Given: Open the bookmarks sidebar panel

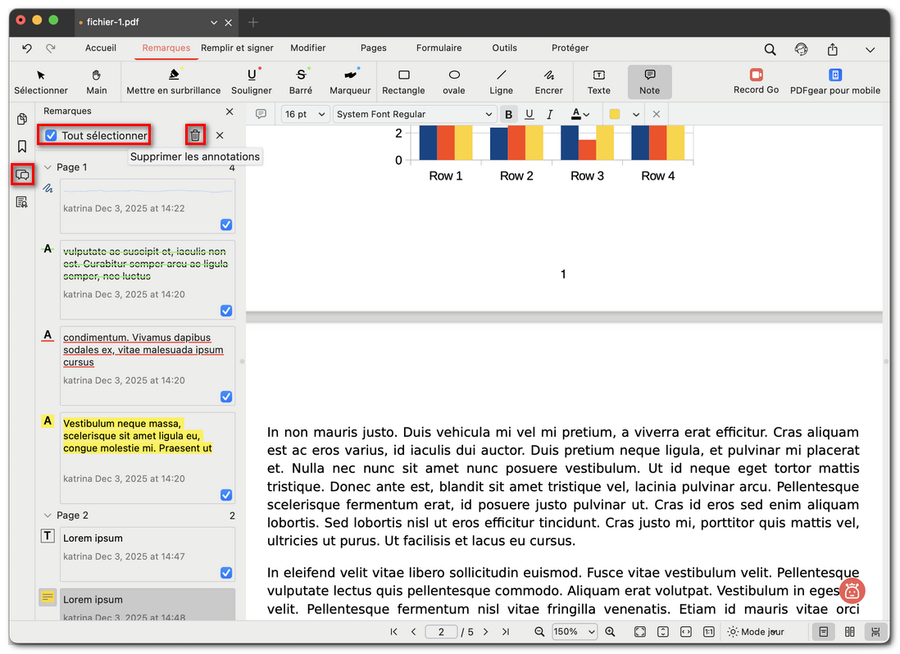Looking at the screenshot, I should (x=21, y=146).
